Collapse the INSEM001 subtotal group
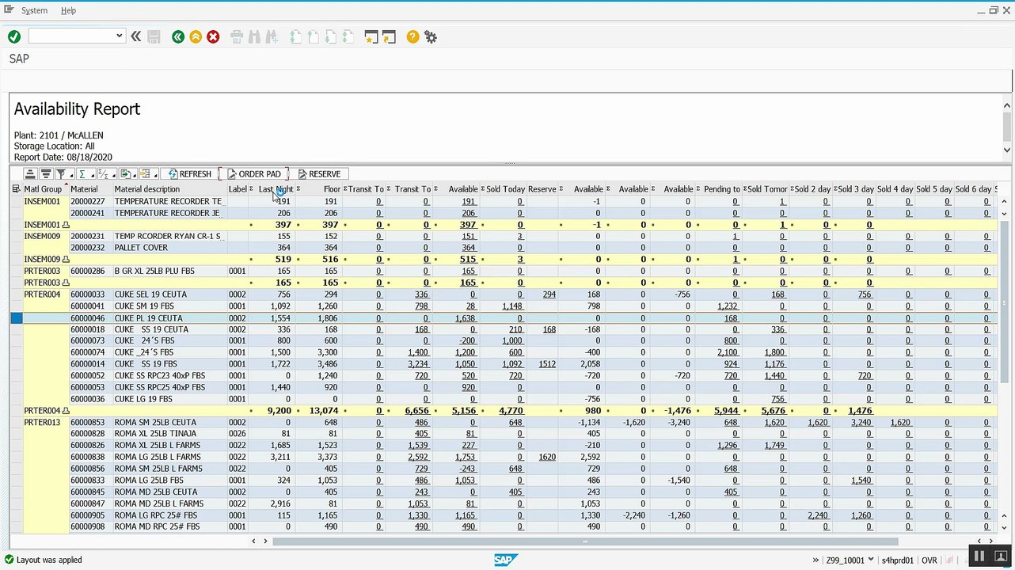Viewport: 1015px width, 570px height. pos(66,225)
